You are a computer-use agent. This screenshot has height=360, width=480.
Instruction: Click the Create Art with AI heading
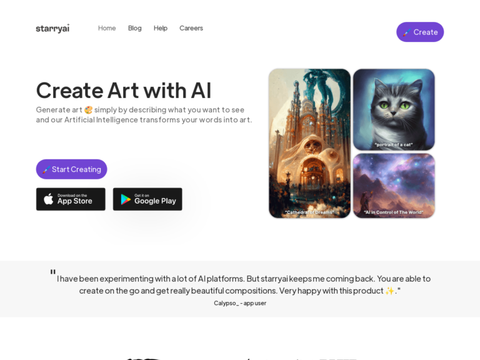click(124, 90)
